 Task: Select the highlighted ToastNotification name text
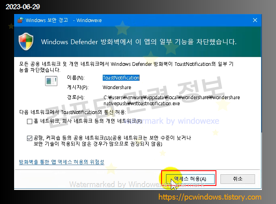[121, 78]
